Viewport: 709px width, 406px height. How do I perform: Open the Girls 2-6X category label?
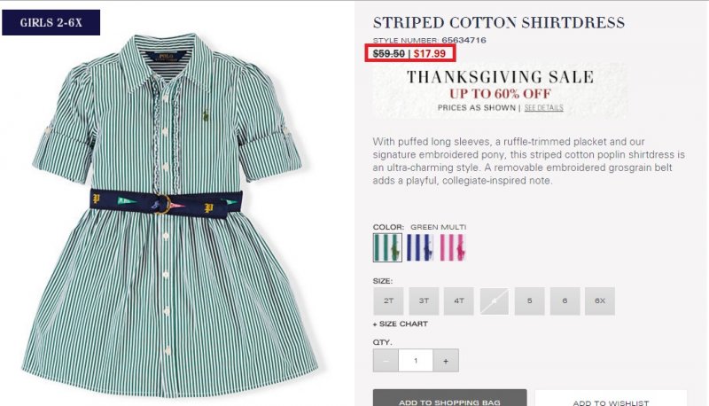(51, 23)
